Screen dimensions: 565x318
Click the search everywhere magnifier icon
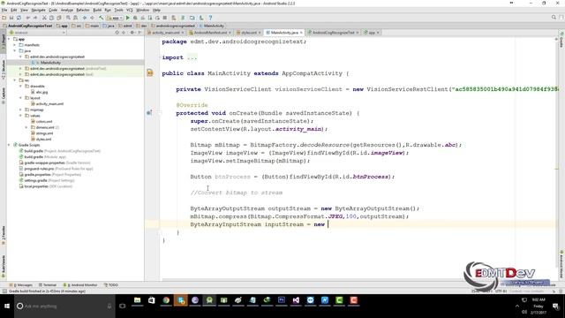tap(554, 18)
